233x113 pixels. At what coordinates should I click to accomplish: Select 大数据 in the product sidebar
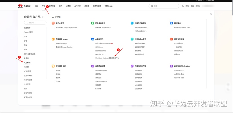click(x=26, y=67)
